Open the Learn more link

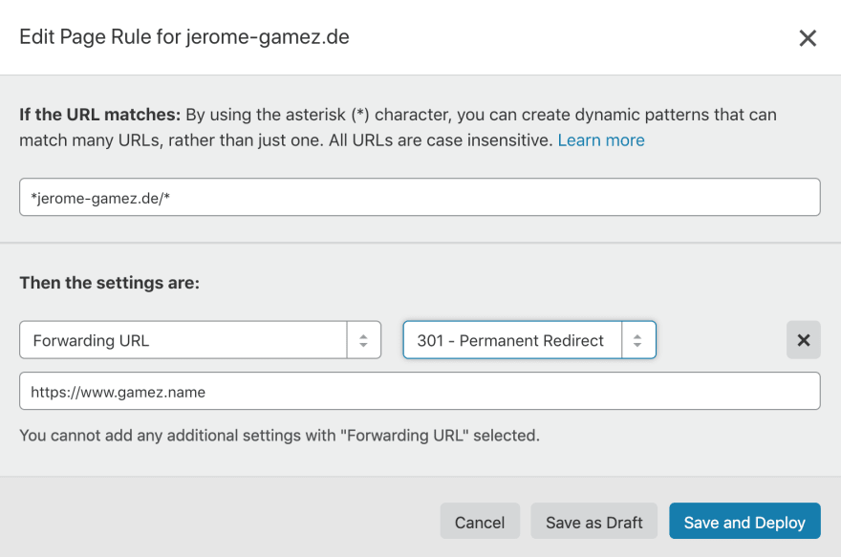601,140
